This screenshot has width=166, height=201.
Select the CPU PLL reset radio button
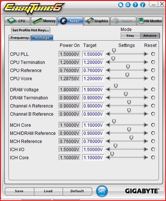coord(153,54)
